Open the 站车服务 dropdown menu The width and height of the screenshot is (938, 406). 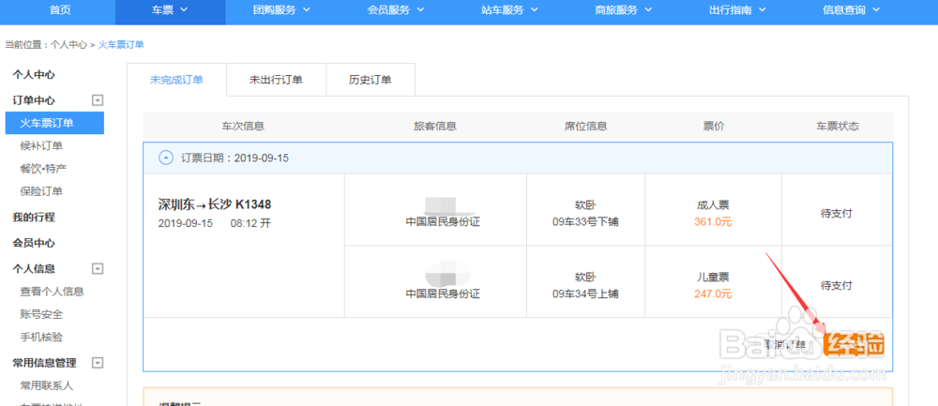pyautogui.click(x=509, y=10)
